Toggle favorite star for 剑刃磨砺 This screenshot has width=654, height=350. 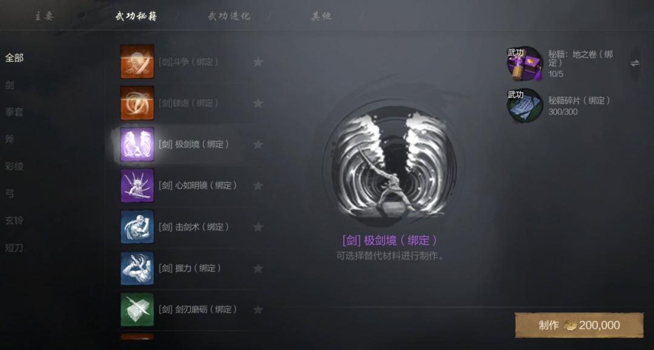coord(258,309)
